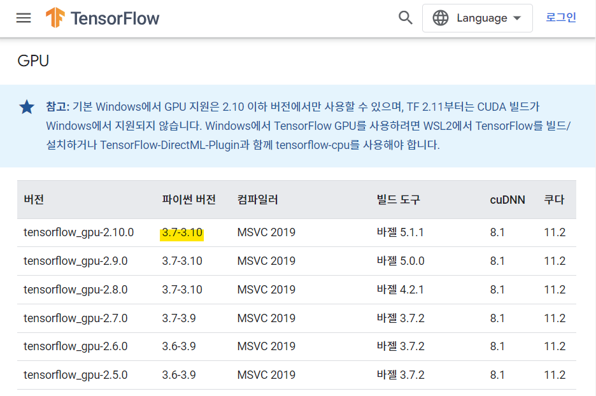Click Python version of tensorflow_gpu-2.6.0 row

tap(179, 346)
